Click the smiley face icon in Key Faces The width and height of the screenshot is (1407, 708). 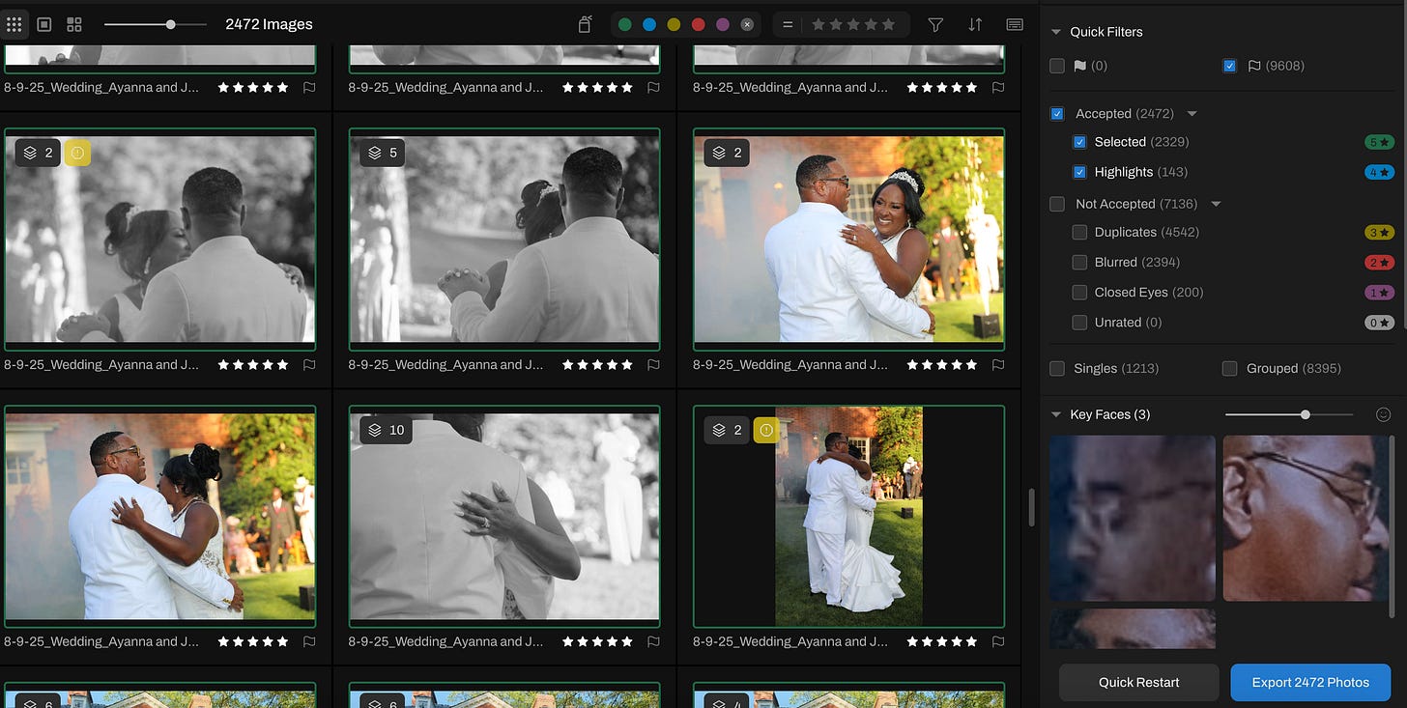tap(1383, 414)
